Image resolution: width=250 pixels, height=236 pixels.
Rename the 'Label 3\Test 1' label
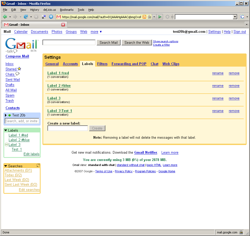[218, 111]
